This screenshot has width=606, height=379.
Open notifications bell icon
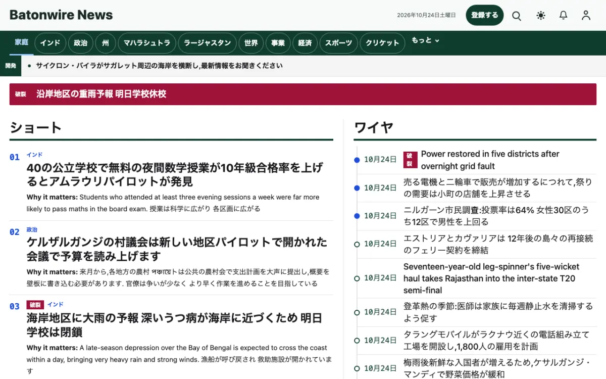tap(564, 16)
